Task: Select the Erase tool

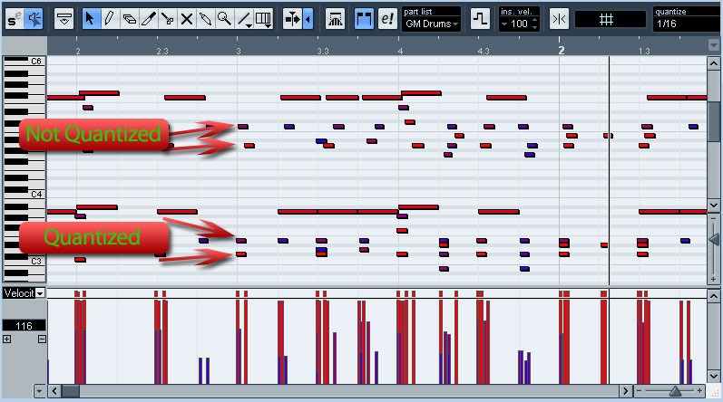Action: click(129, 19)
